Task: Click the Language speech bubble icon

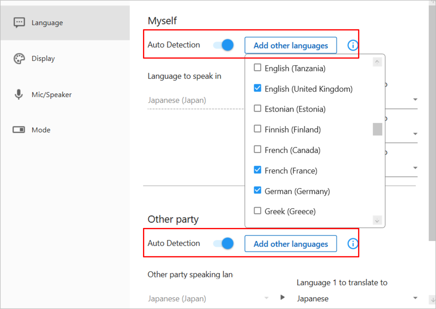Action: 19,23
